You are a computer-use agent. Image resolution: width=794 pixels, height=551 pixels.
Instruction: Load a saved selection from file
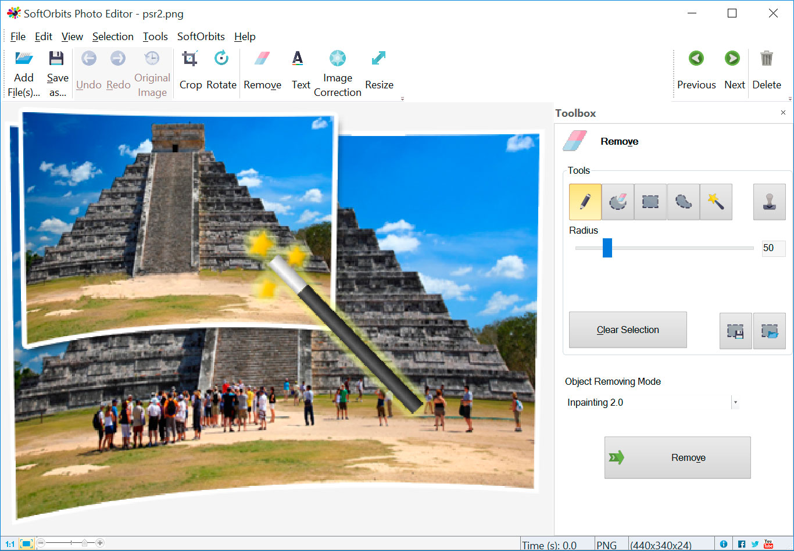[x=769, y=330]
